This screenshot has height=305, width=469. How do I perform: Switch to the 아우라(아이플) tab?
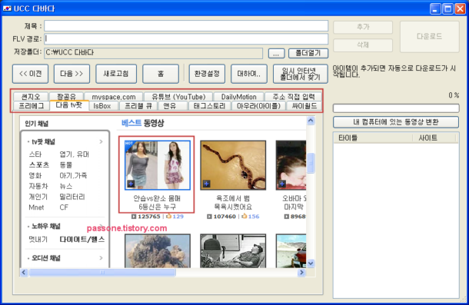258,105
